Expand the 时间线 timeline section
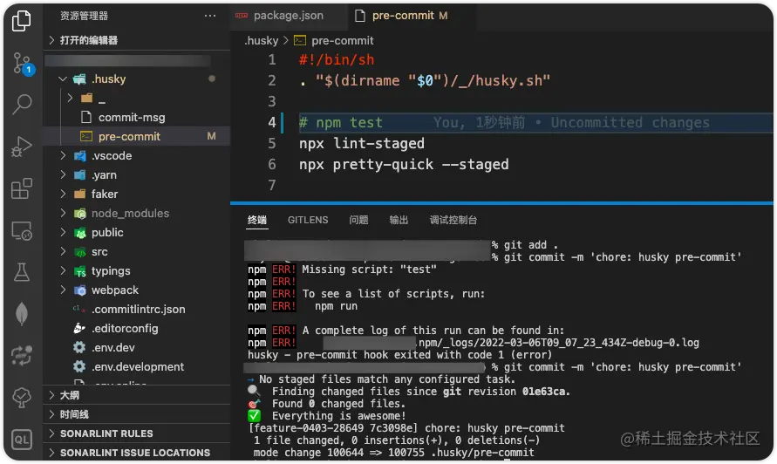This screenshot has width=777, height=464. [137, 414]
